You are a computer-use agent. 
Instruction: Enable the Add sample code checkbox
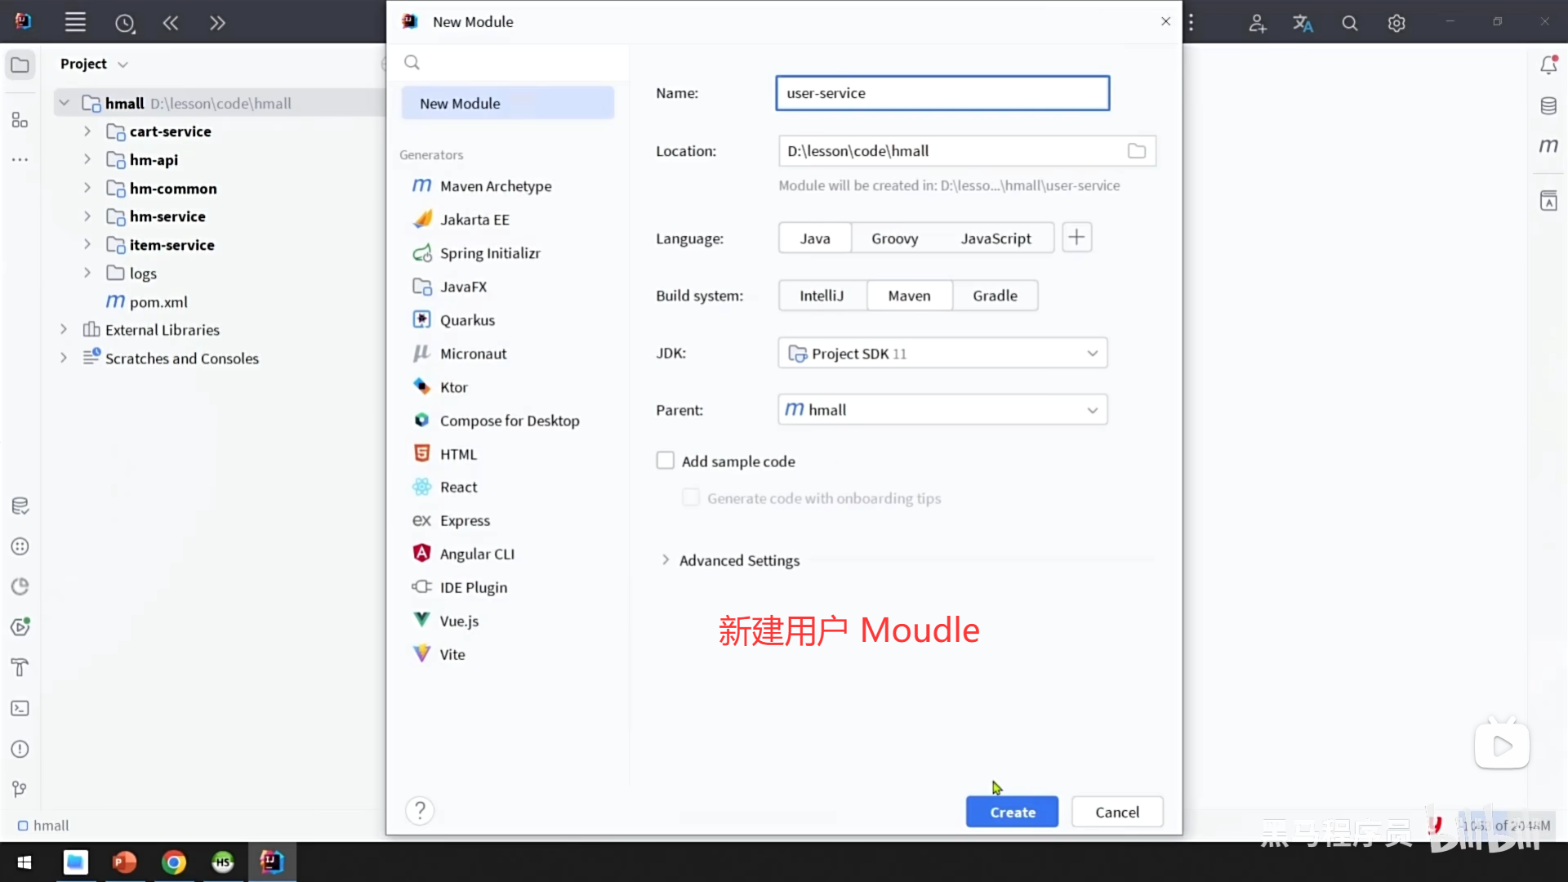666,461
